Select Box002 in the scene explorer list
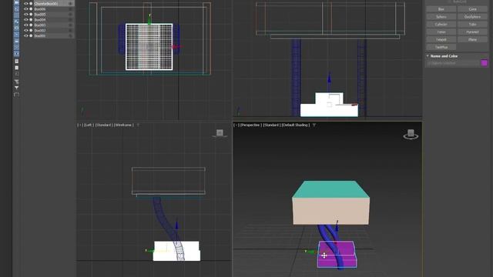The width and height of the screenshot is (493, 277). coord(40,31)
